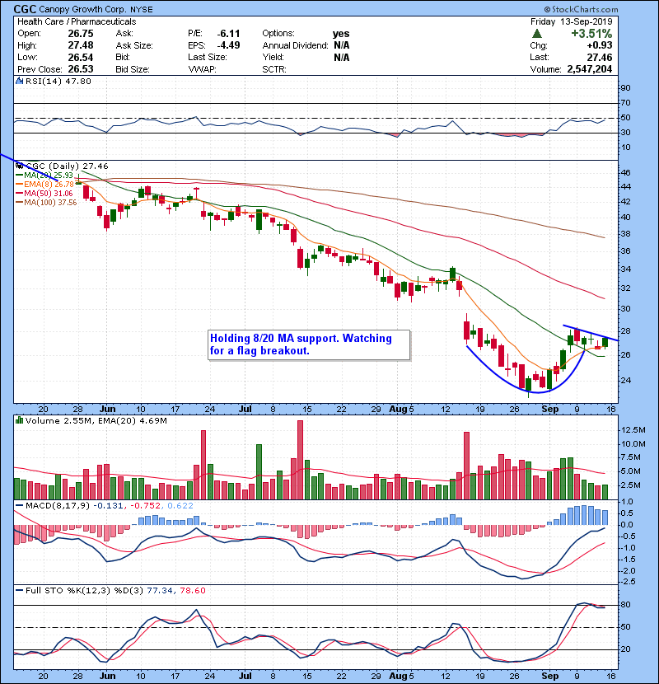The image size is (659, 684).
Task: Click the +3.51% percent change value
Action: coord(591,34)
